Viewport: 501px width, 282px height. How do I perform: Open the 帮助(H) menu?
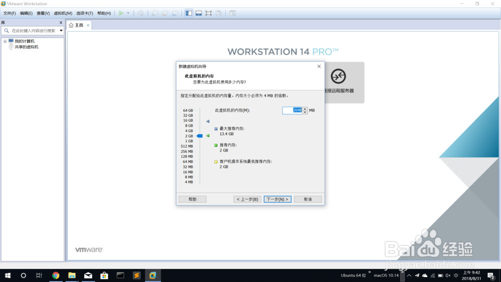click(104, 13)
